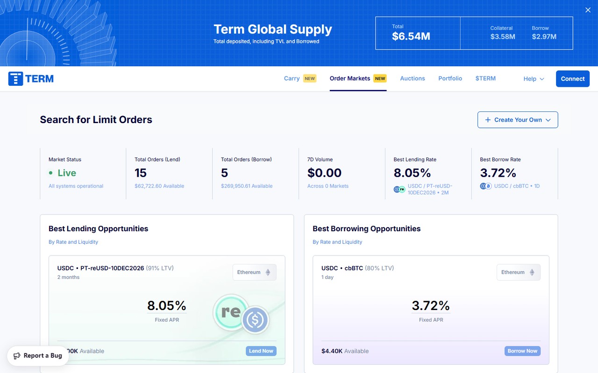Expand the Create Your Own dropdown chevron
The height and width of the screenshot is (373, 598).
[x=548, y=120]
